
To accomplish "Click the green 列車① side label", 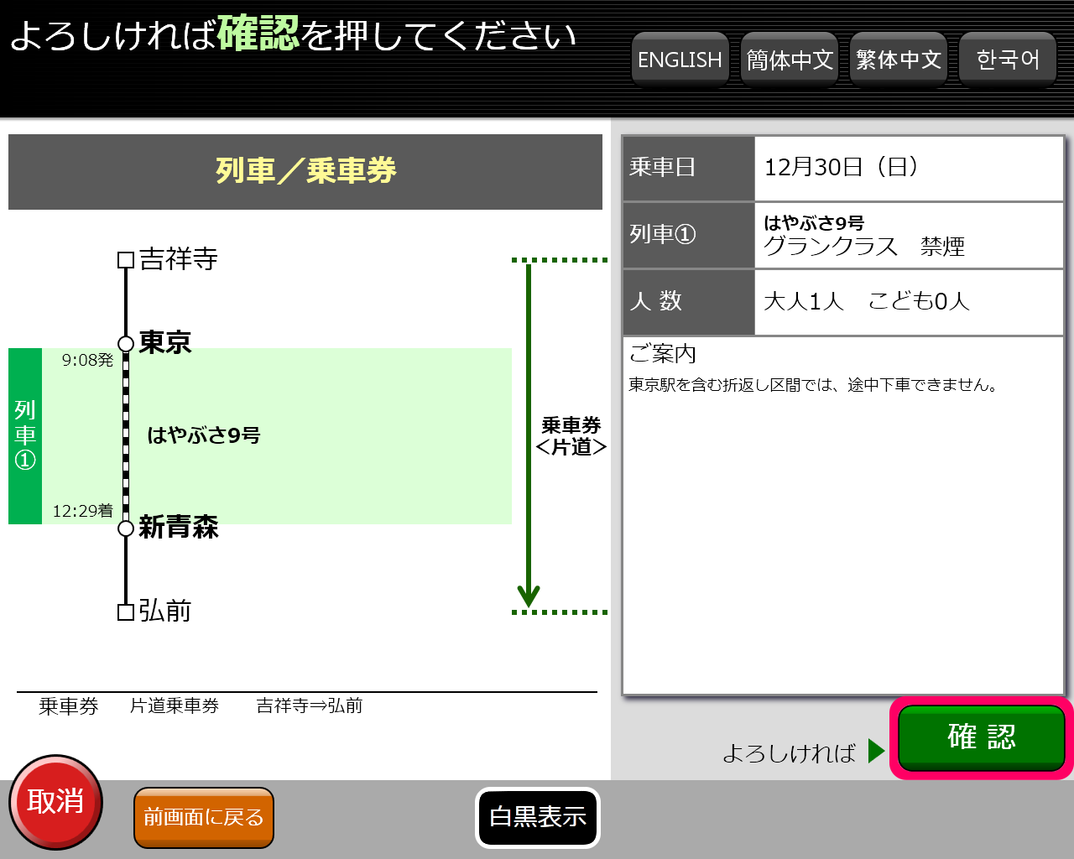I will 25,436.
